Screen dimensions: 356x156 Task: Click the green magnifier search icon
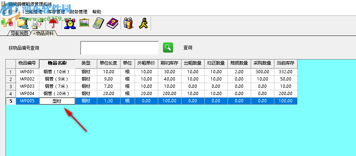(168, 48)
